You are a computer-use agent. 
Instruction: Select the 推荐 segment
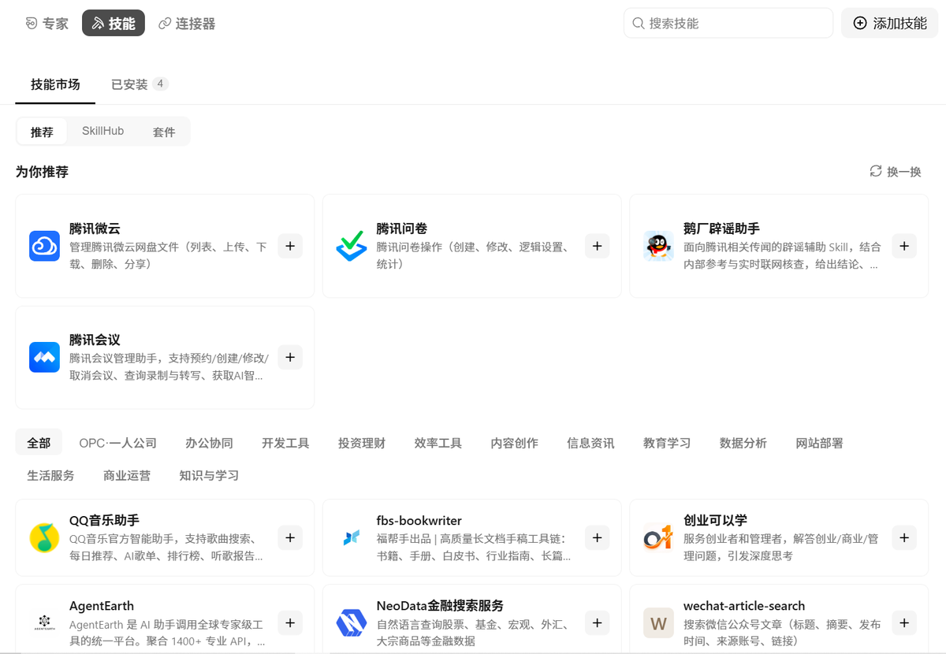(42, 132)
